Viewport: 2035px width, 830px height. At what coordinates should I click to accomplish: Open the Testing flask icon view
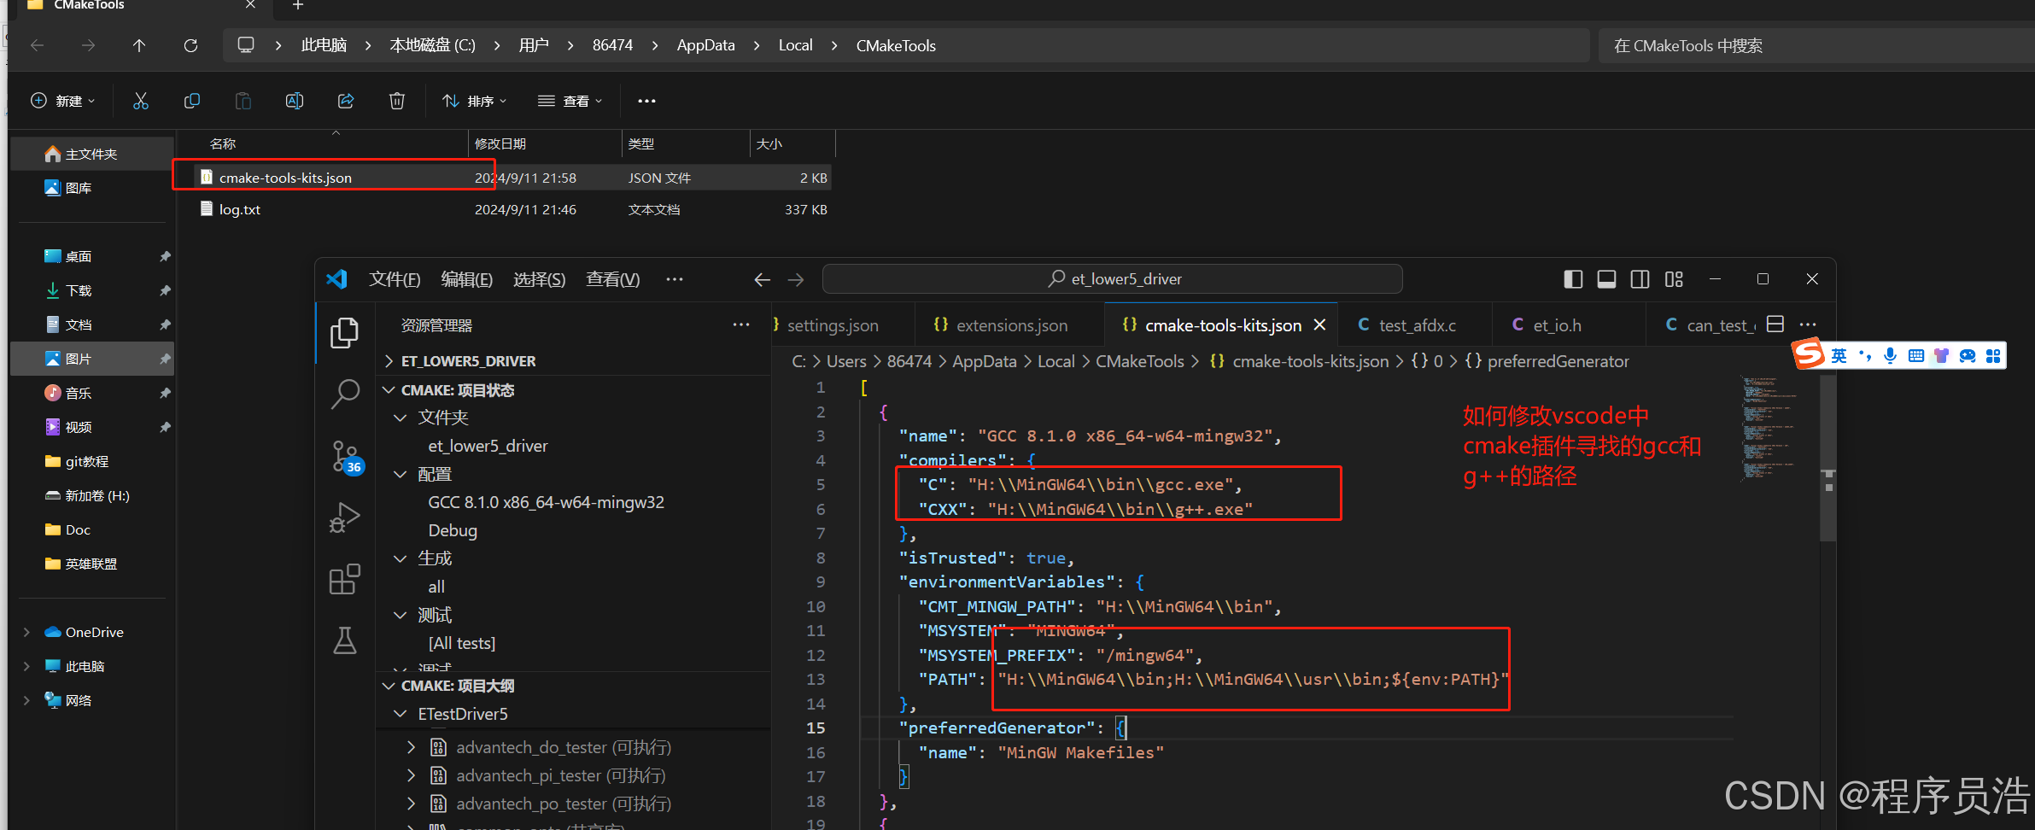point(345,640)
